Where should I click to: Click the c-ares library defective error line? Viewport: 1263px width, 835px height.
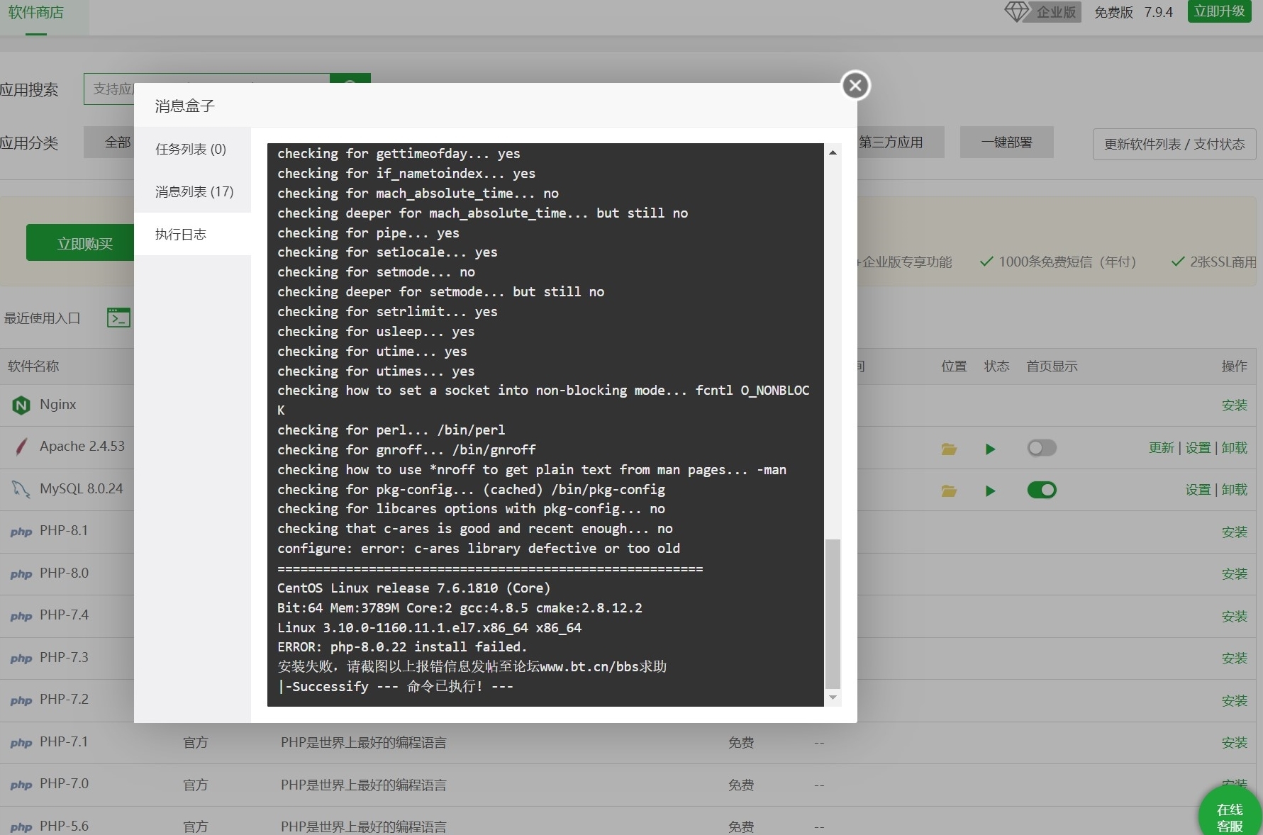pyautogui.click(x=479, y=548)
